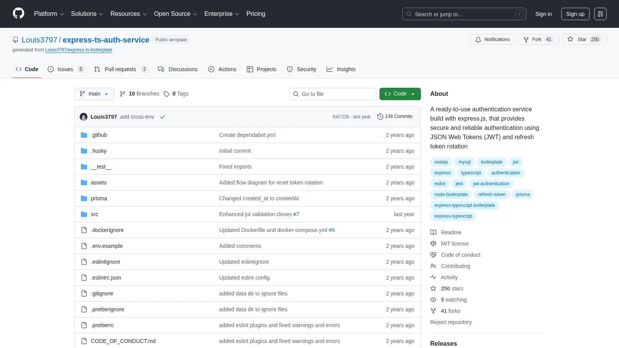Click the assets folder icon

84,183
